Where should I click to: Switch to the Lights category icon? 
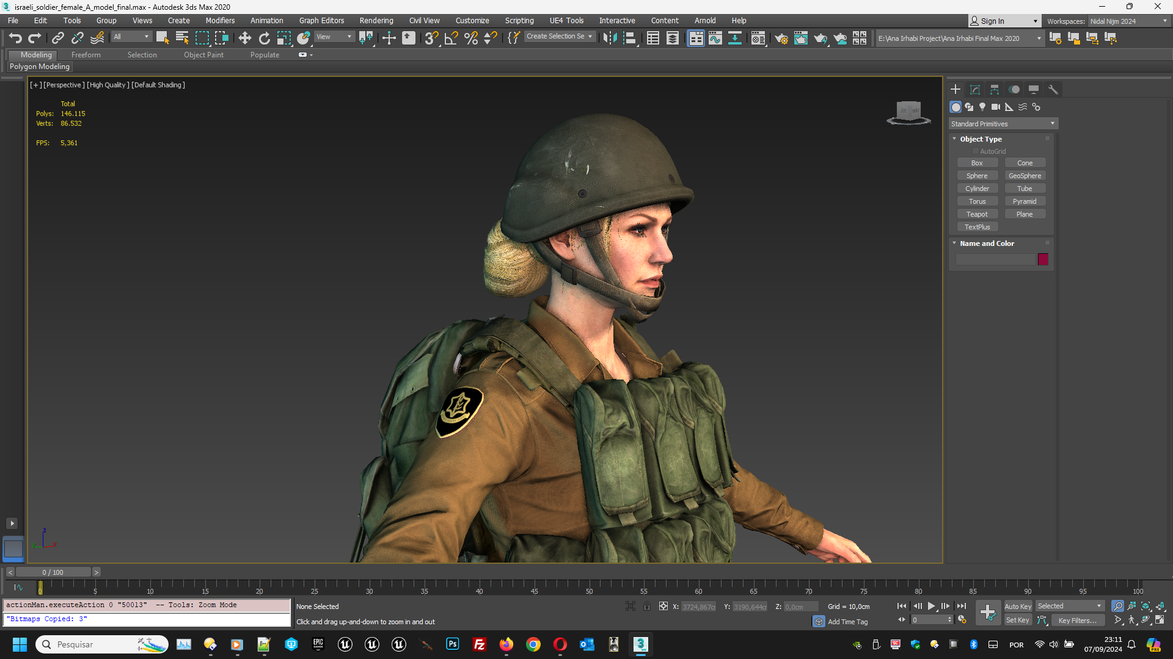[982, 107]
